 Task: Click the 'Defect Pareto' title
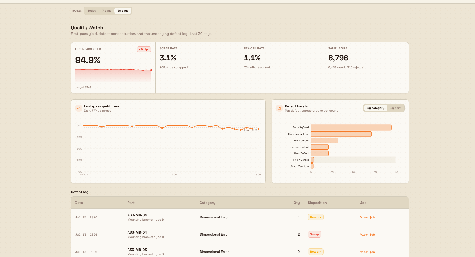tap(296, 106)
